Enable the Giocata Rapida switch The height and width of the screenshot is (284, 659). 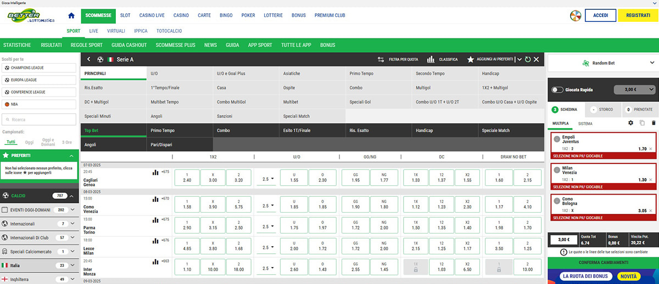(558, 89)
